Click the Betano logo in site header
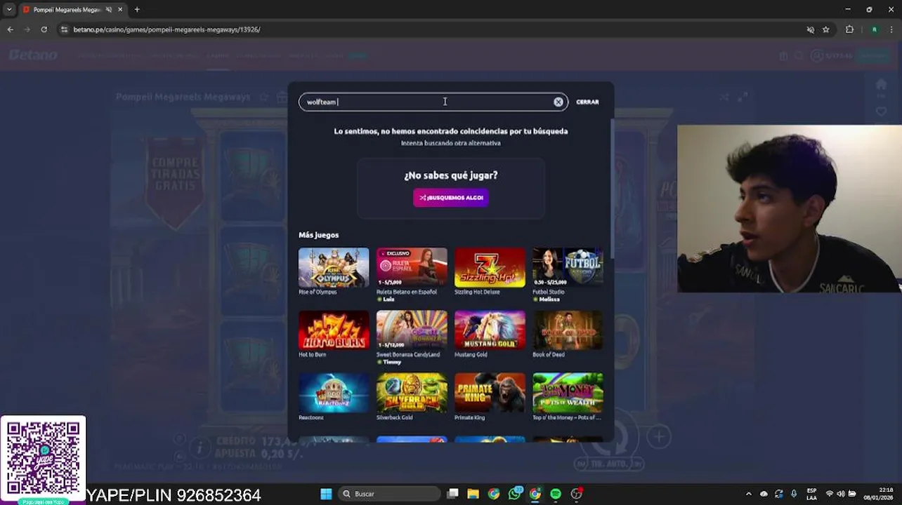902x505 pixels. pyautogui.click(x=33, y=55)
